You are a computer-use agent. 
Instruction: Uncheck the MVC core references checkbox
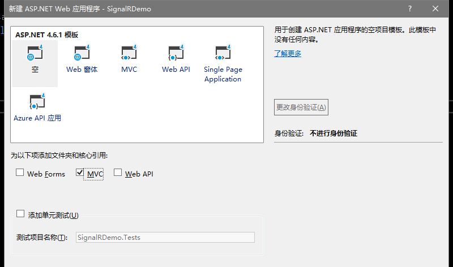coord(80,173)
